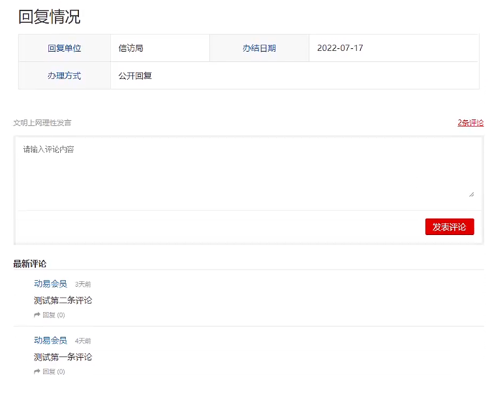
Task: Click the 回复单位 label cell
Action: 64,48
